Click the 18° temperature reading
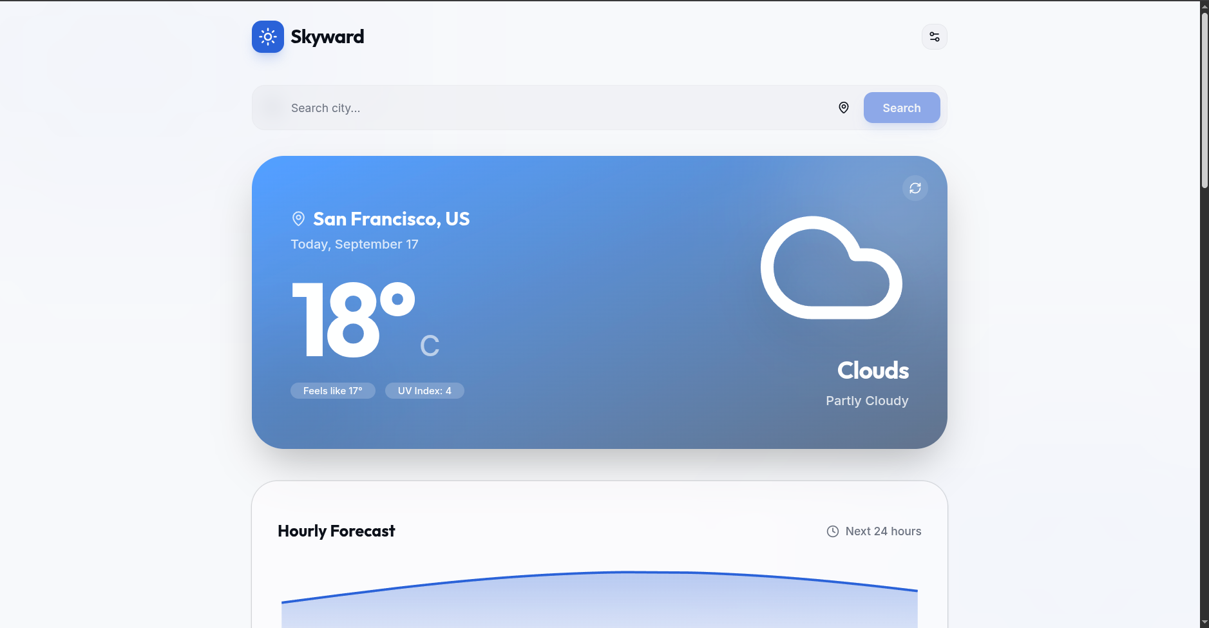 click(x=353, y=319)
